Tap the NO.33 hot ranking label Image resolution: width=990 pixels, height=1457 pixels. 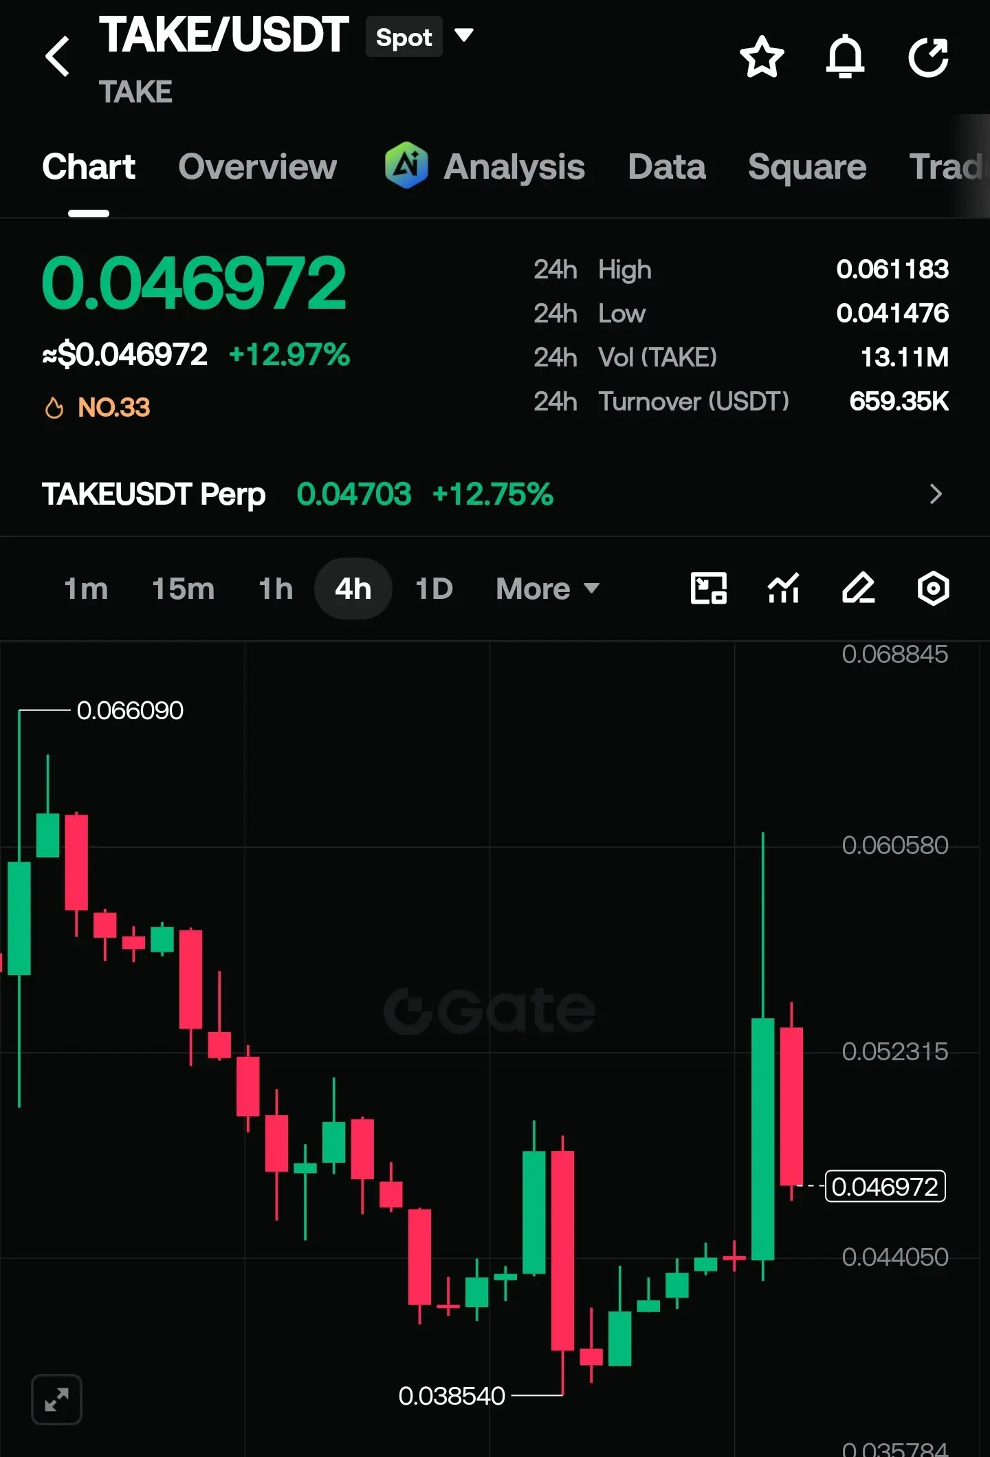(114, 408)
